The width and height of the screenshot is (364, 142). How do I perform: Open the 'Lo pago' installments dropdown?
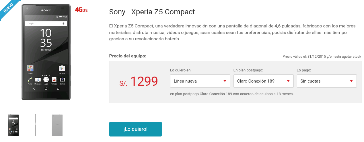pyautogui.click(x=327, y=81)
